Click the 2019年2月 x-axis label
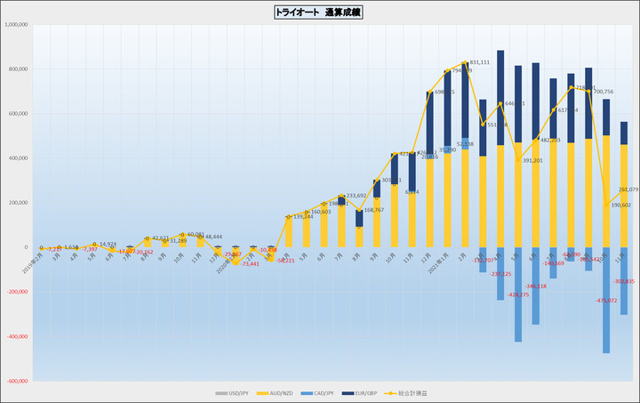 [33, 263]
